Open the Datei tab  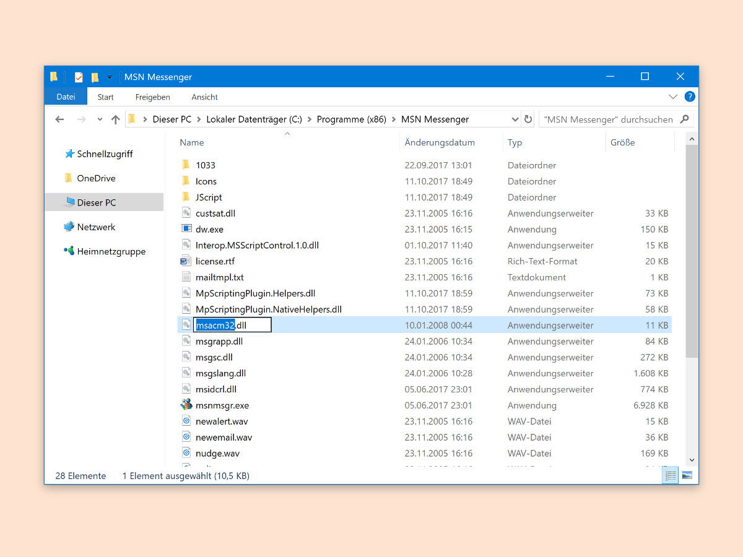(x=66, y=97)
